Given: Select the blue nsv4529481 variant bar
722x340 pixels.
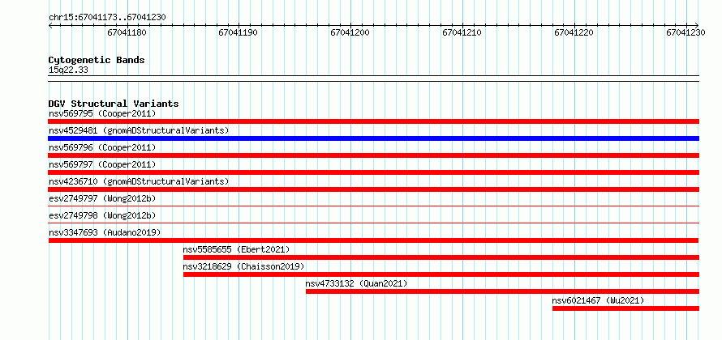Looking at the screenshot, I should pyautogui.click(x=373, y=138).
